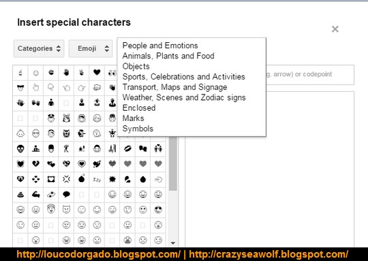This screenshot has width=368, height=261.
Task: Click the keyword or codepoint search field
Action: [x=310, y=75]
